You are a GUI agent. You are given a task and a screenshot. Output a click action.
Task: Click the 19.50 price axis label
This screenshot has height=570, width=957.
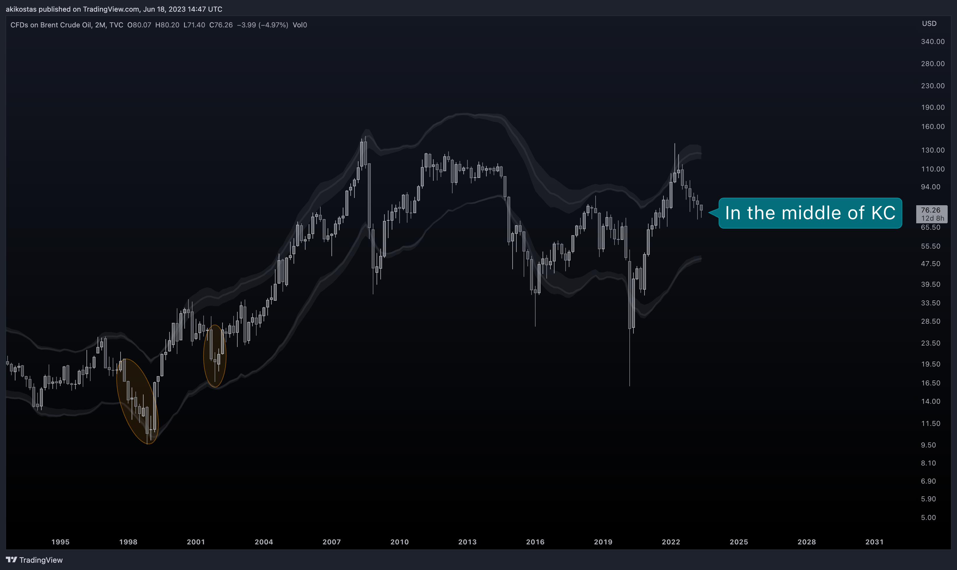coord(930,364)
